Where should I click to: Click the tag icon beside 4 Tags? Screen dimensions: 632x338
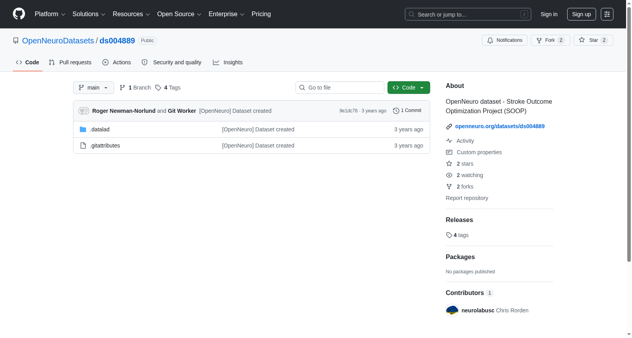pyautogui.click(x=158, y=88)
